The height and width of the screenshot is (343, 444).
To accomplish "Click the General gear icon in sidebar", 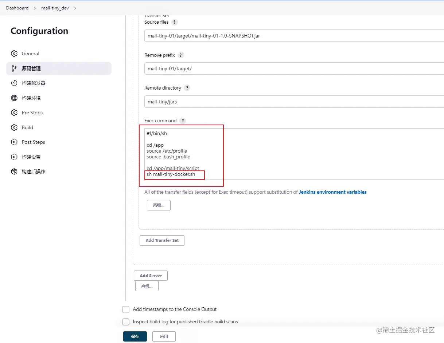I will point(14,54).
